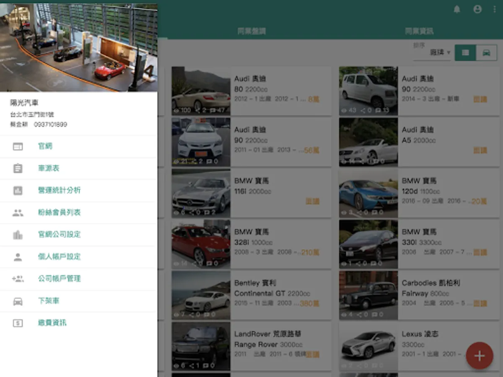Click phone number 0937101899

tap(50, 125)
